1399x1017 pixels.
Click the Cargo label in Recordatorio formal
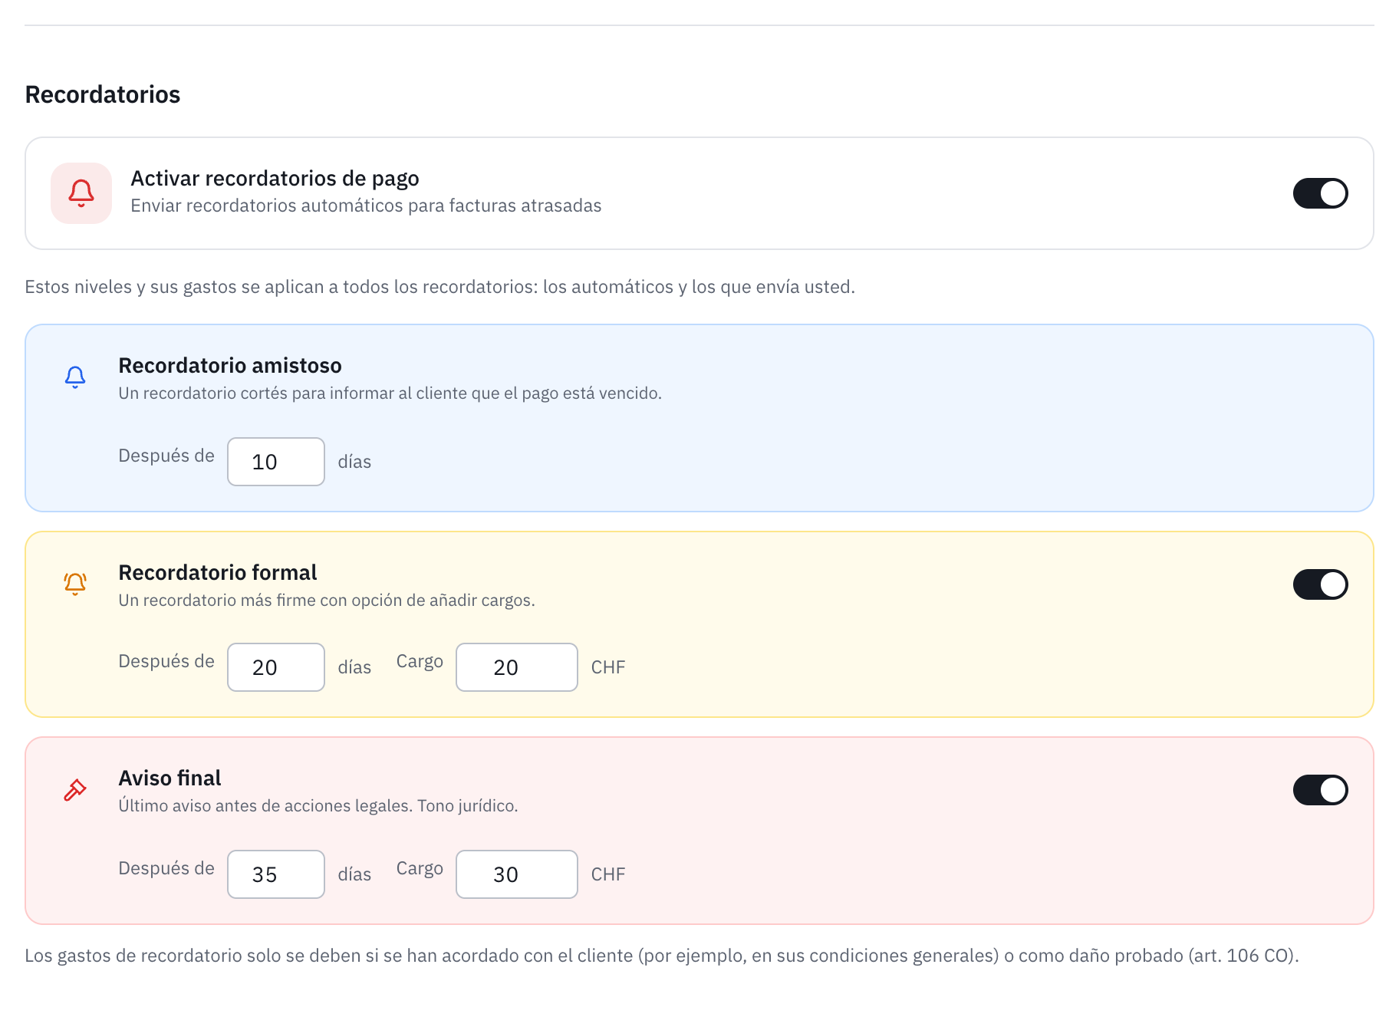[420, 661]
